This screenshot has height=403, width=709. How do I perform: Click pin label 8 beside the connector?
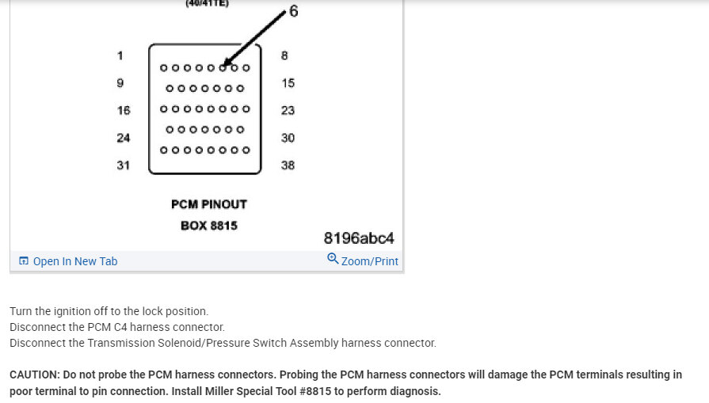[284, 55]
